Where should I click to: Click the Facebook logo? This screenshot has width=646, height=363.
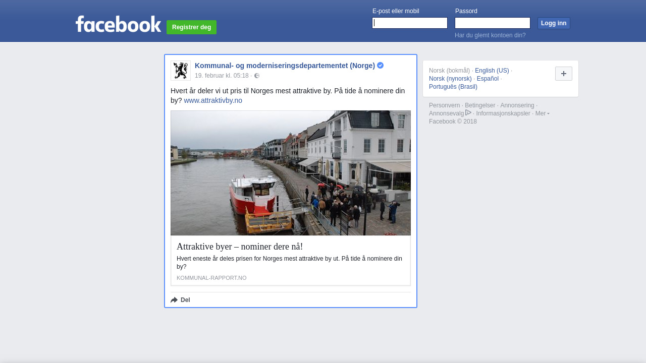118,24
